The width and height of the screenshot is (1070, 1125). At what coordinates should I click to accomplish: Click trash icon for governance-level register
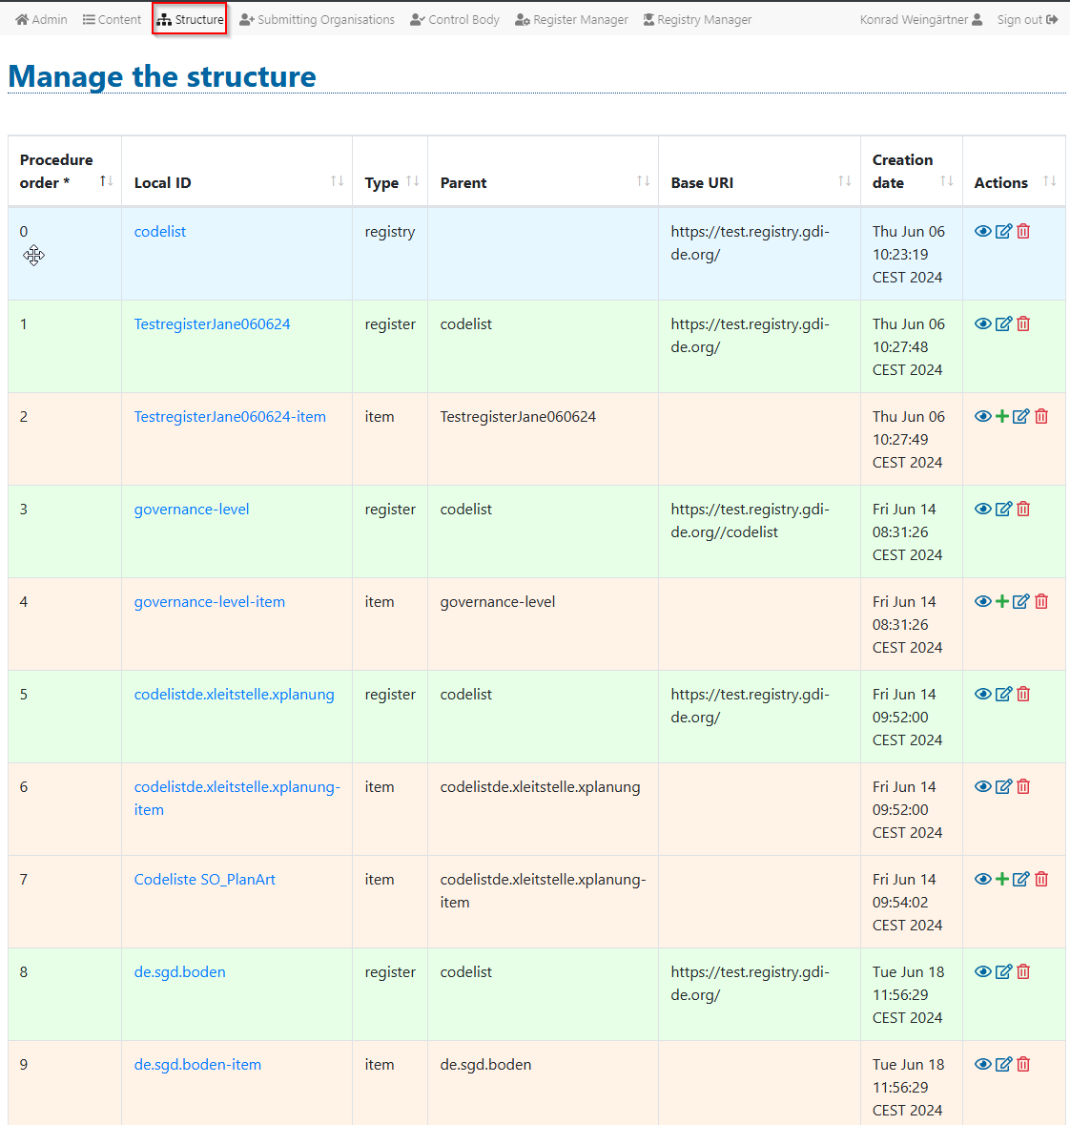coord(1023,510)
